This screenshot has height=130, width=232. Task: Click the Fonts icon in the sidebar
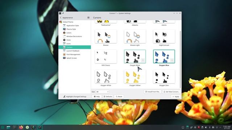(64, 40)
